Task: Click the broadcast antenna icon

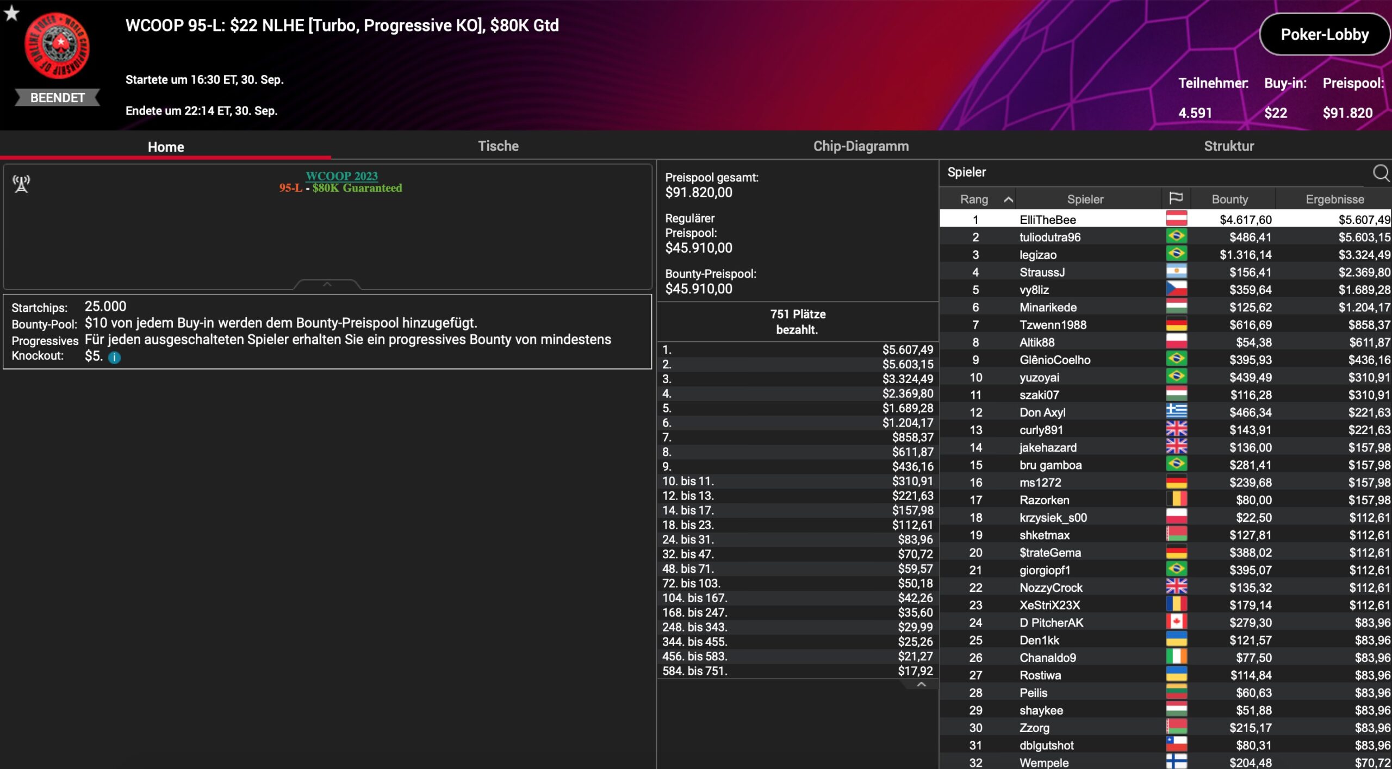Action: (21, 184)
